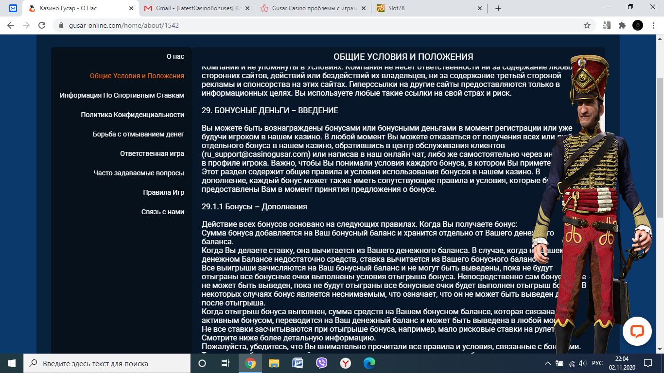Open the О нас sidebar section
This screenshot has width=664, height=373.
175,56
